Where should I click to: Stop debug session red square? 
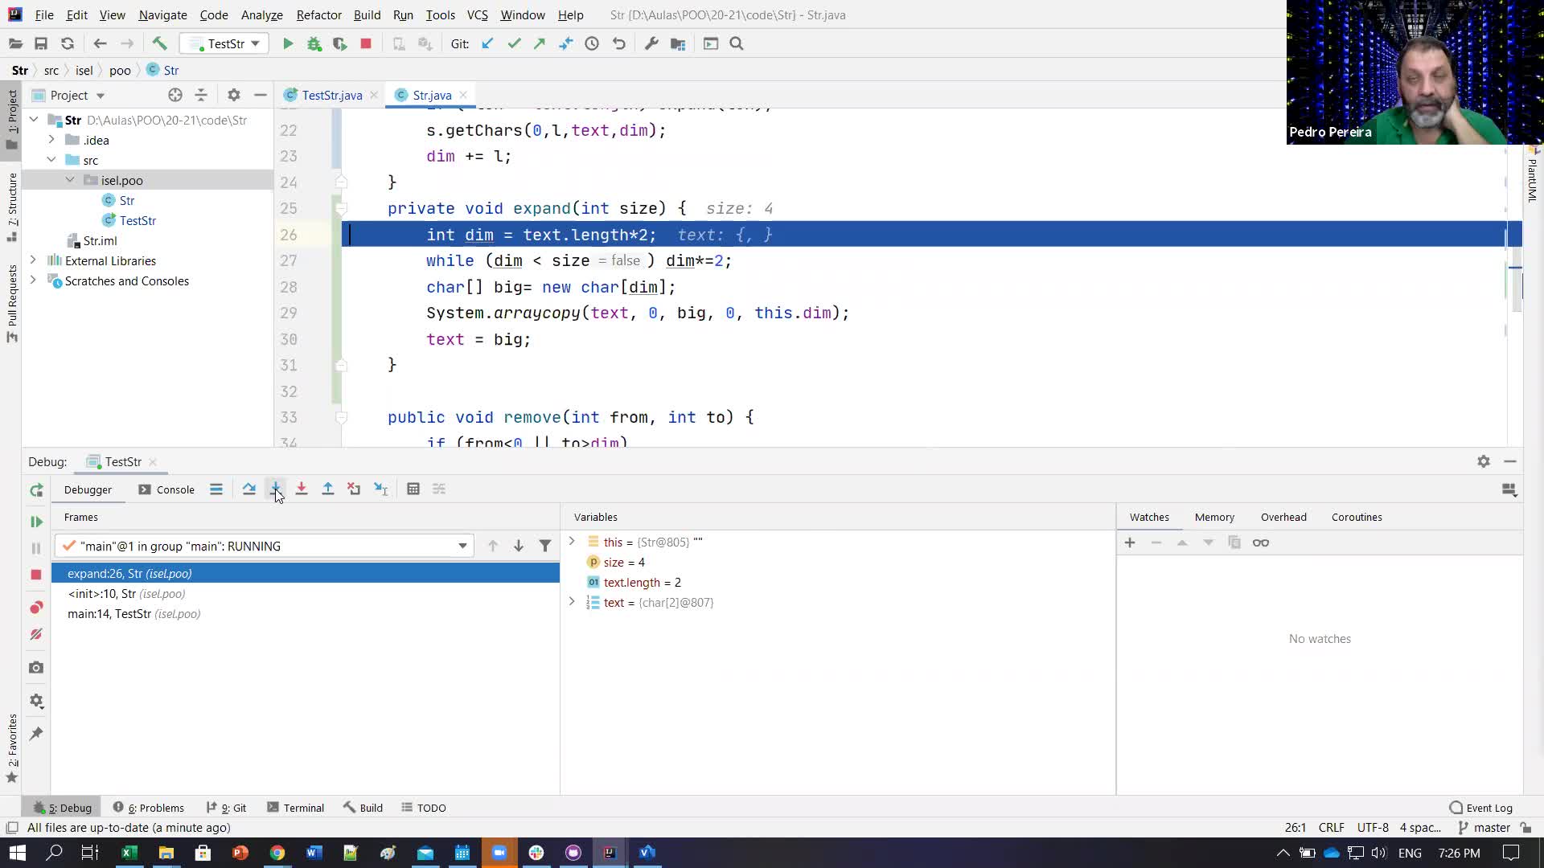click(36, 574)
